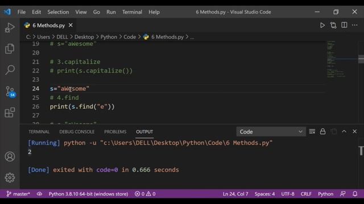The height and width of the screenshot is (204, 364).
Task: Click the Code breadcrumb segment
Action: click(130, 37)
